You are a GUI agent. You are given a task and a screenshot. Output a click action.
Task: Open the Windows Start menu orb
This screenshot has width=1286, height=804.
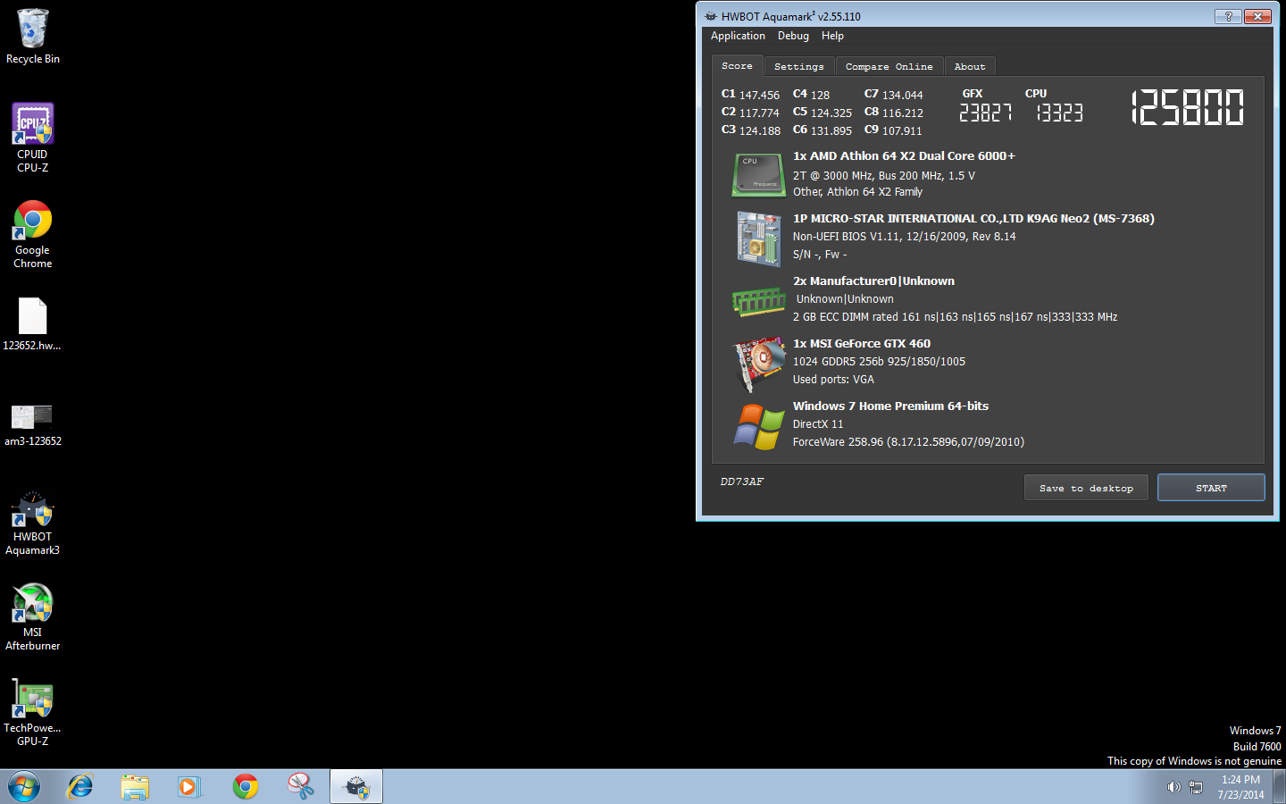(24, 786)
